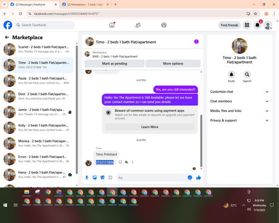Open the sticker picker icon

[103, 178]
